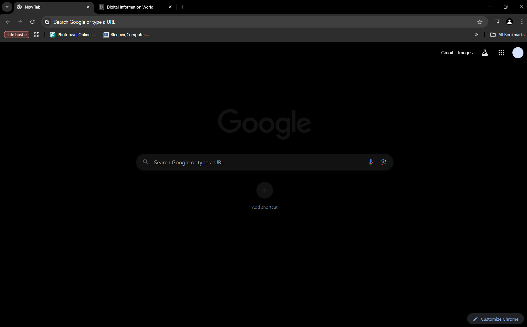
Task: Open the Google apps launcher grid
Action: pyautogui.click(x=501, y=53)
